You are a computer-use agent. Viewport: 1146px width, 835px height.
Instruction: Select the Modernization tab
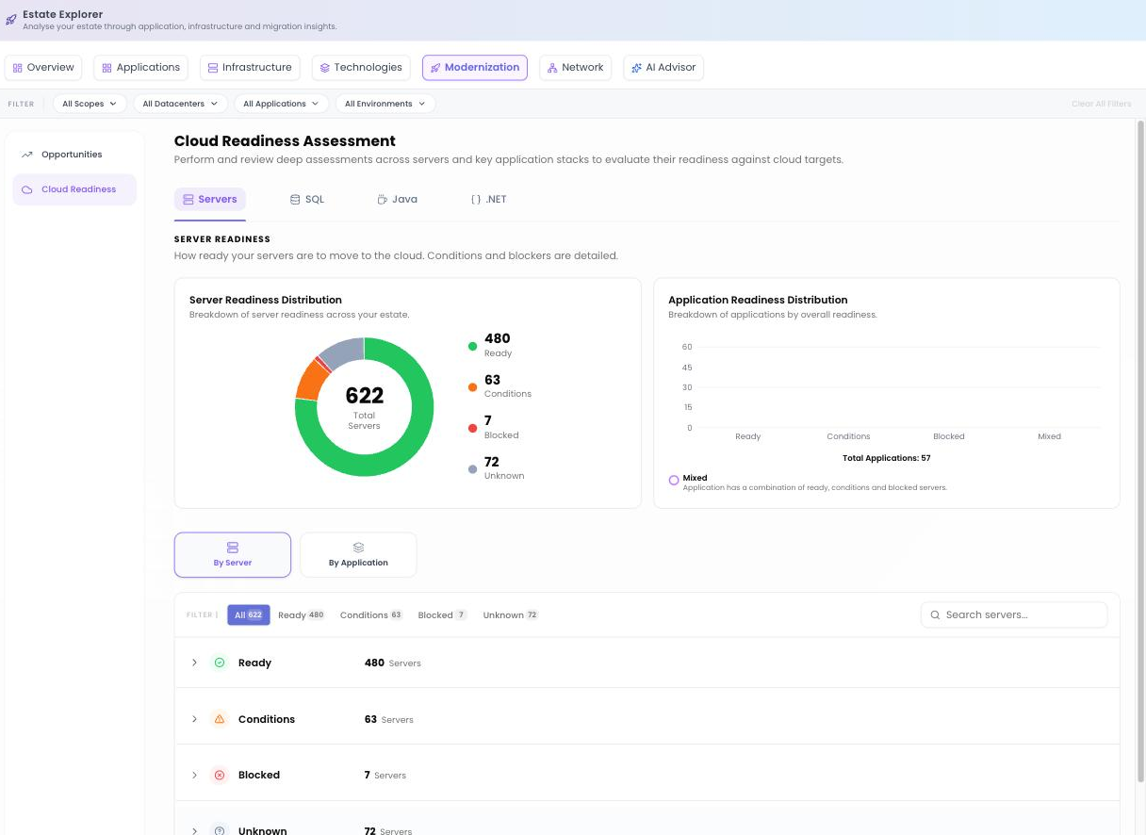(x=475, y=68)
